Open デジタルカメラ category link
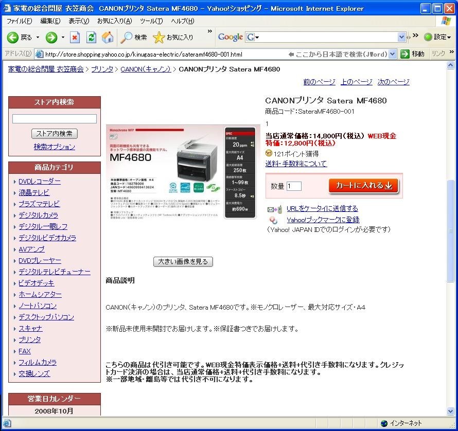The width and height of the screenshot is (458, 431). click(38, 215)
